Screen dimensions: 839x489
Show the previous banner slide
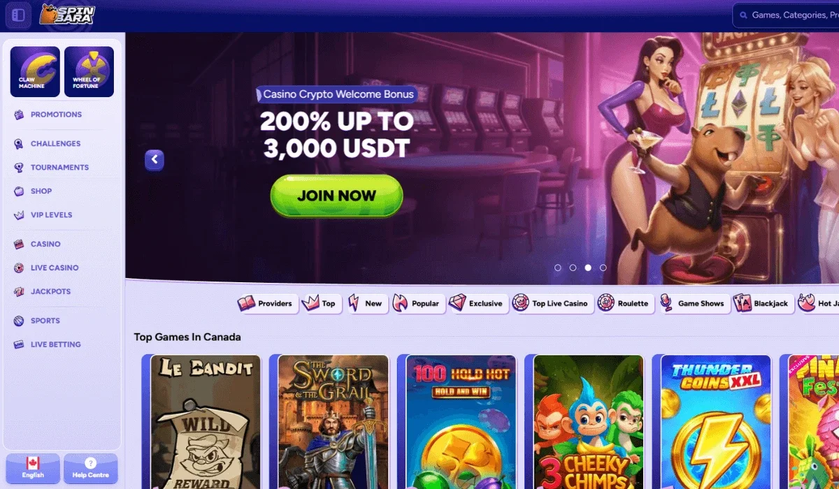155,160
